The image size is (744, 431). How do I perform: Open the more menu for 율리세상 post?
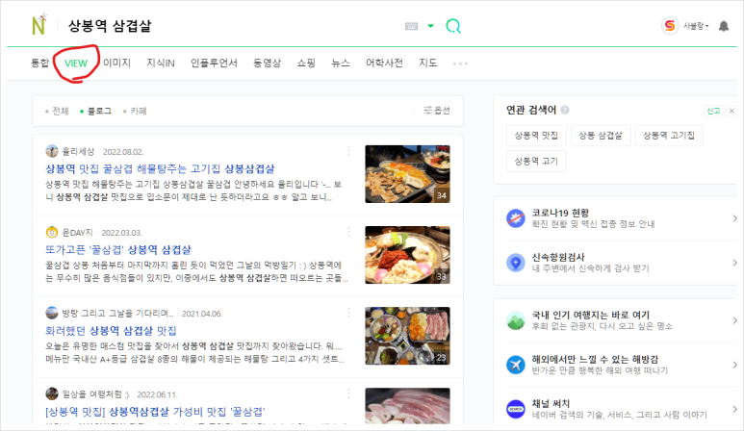[x=348, y=151]
